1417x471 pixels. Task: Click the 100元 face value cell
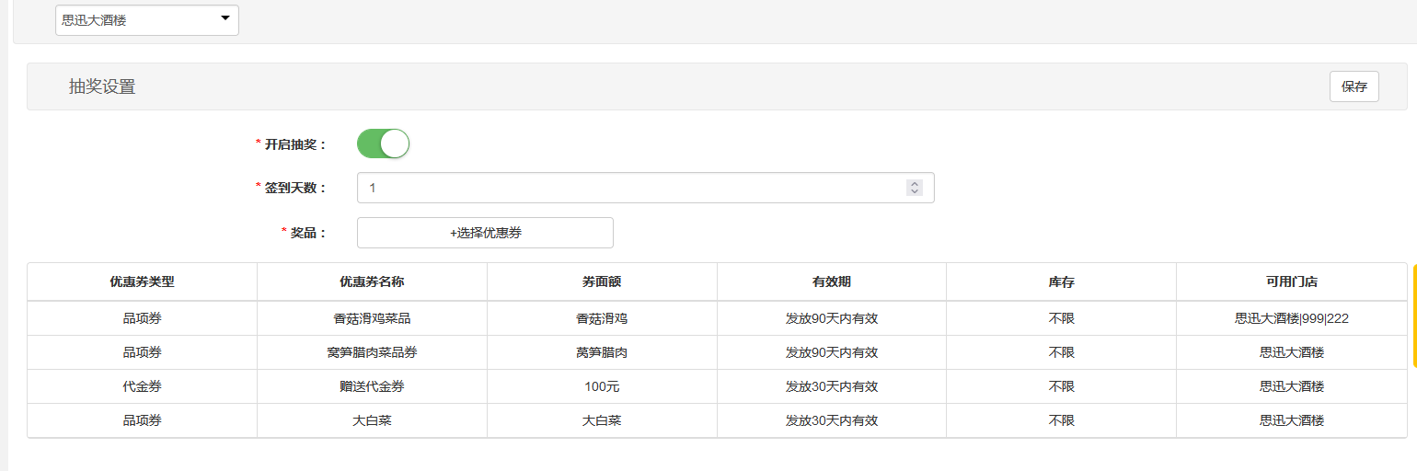click(x=602, y=386)
